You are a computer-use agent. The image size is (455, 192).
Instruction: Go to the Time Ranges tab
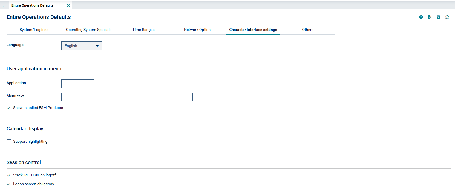pos(143,30)
